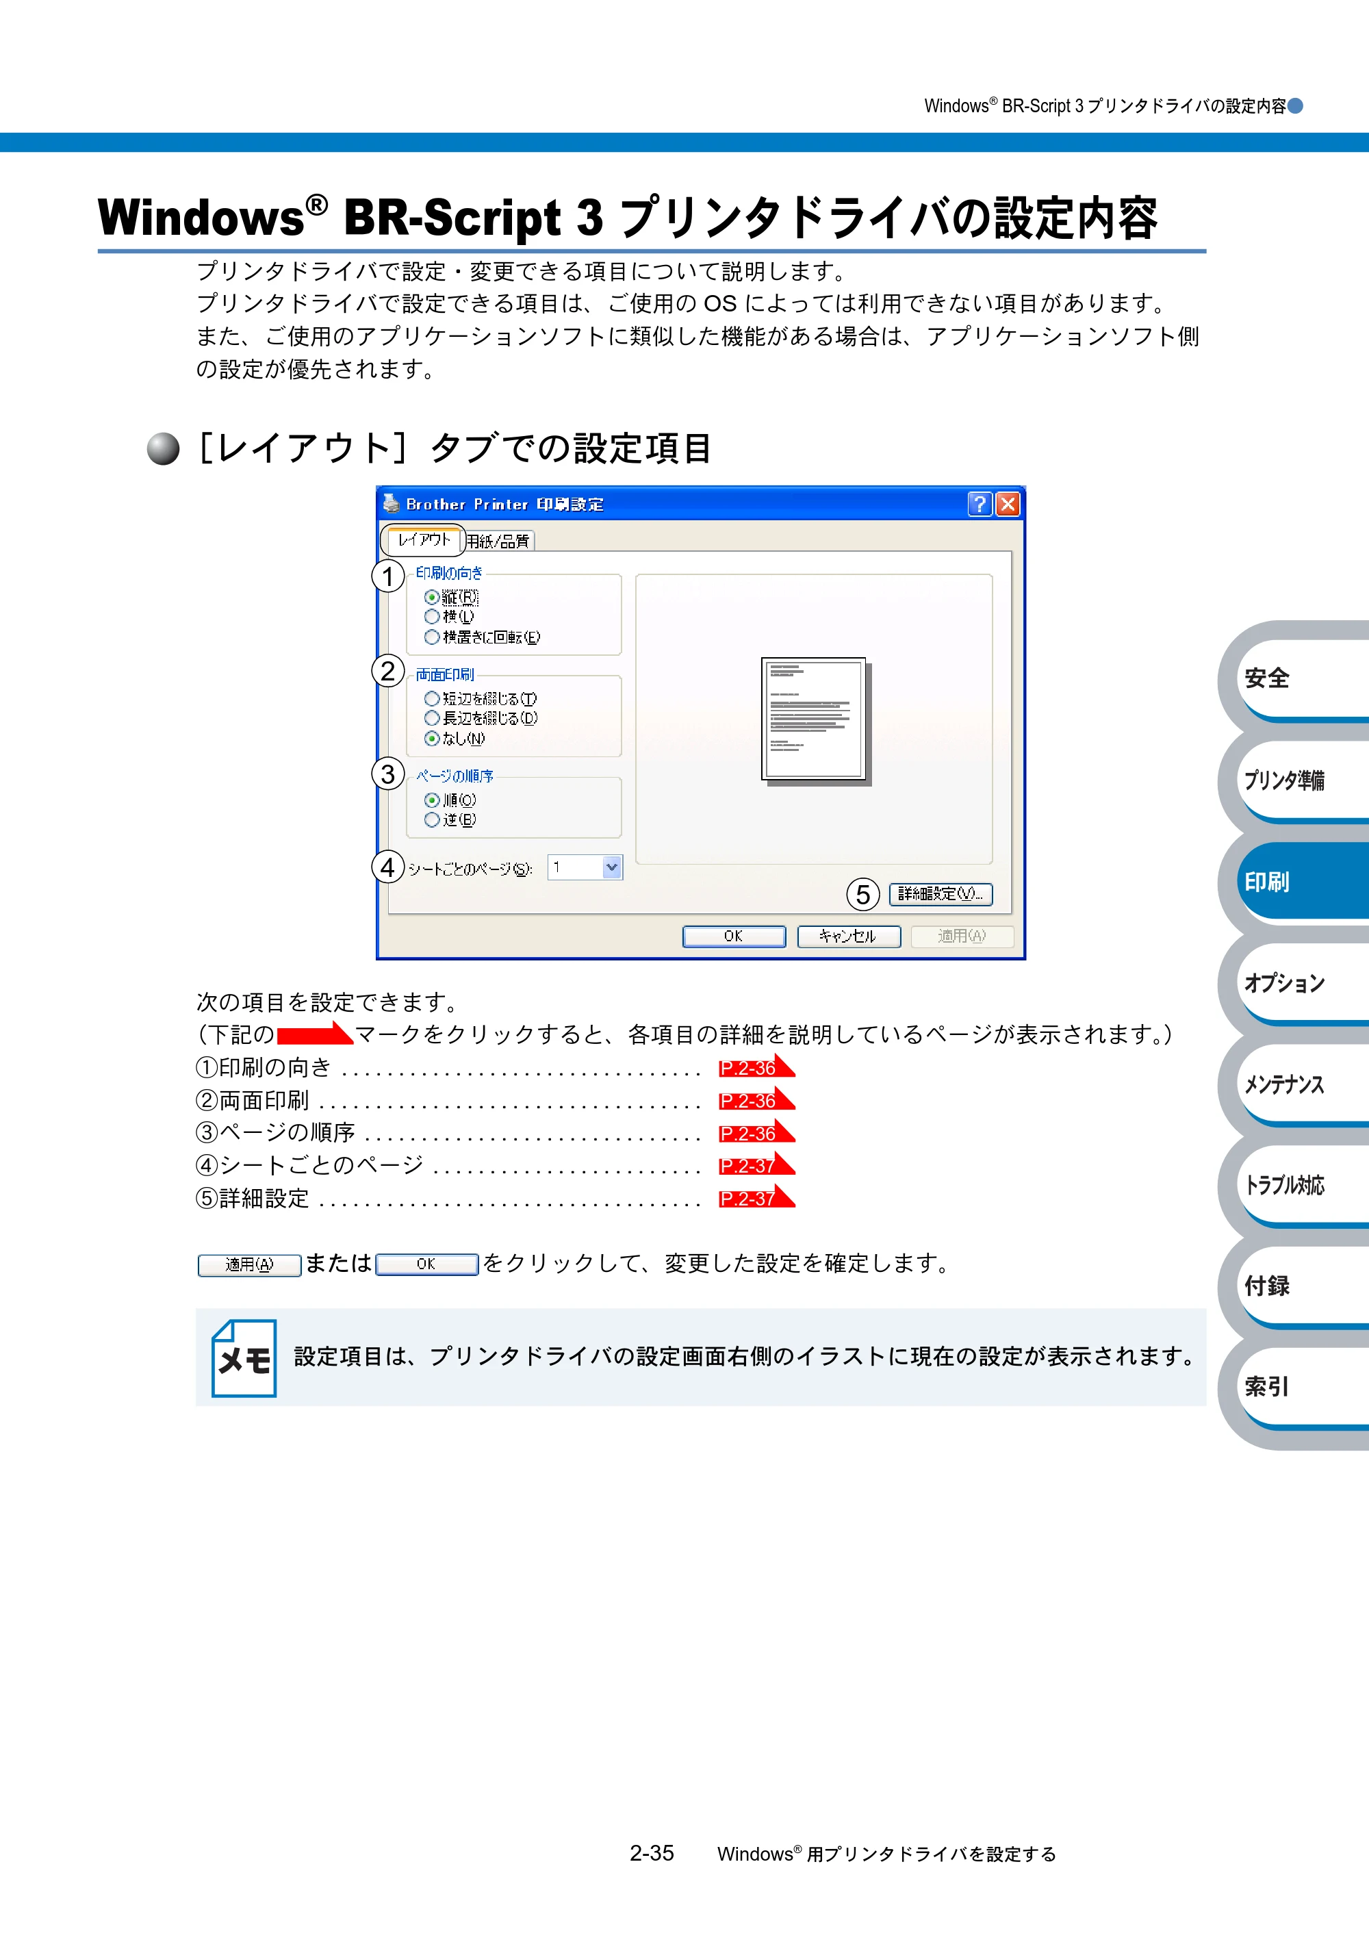This screenshot has width=1369, height=1938.
Task: Click the grey sphere bullet beside レイアウト heading
Action: click(x=163, y=448)
